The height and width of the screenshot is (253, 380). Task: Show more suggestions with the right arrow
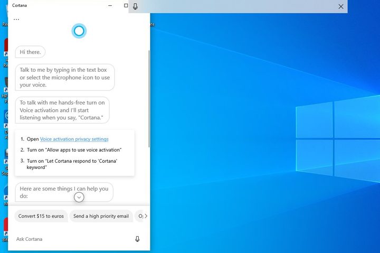click(x=146, y=216)
